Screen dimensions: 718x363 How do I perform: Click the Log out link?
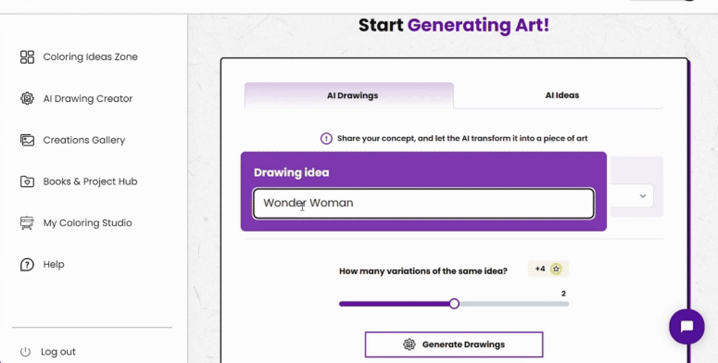click(x=58, y=352)
